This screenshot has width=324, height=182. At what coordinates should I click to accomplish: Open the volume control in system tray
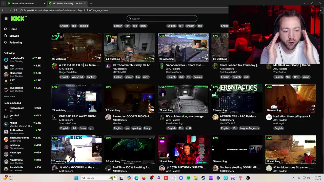(x=308, y=178)
